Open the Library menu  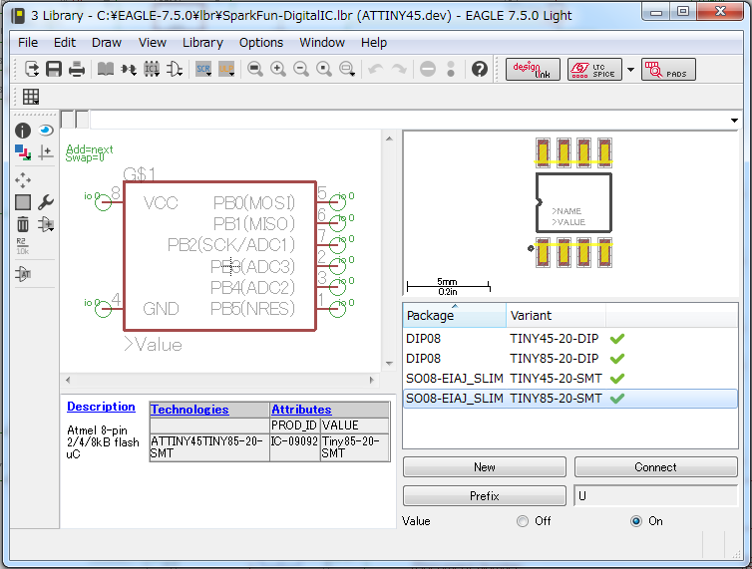pos(202,43)
